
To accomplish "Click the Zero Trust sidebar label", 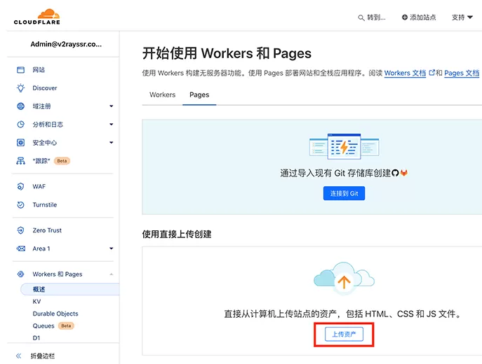I will click(x=47, y=230).
